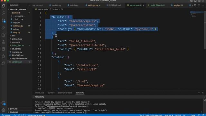The height and width of the screenshot is (116, 206).
Task: Open manage.py in the explorer
Action: pos(17,52)
